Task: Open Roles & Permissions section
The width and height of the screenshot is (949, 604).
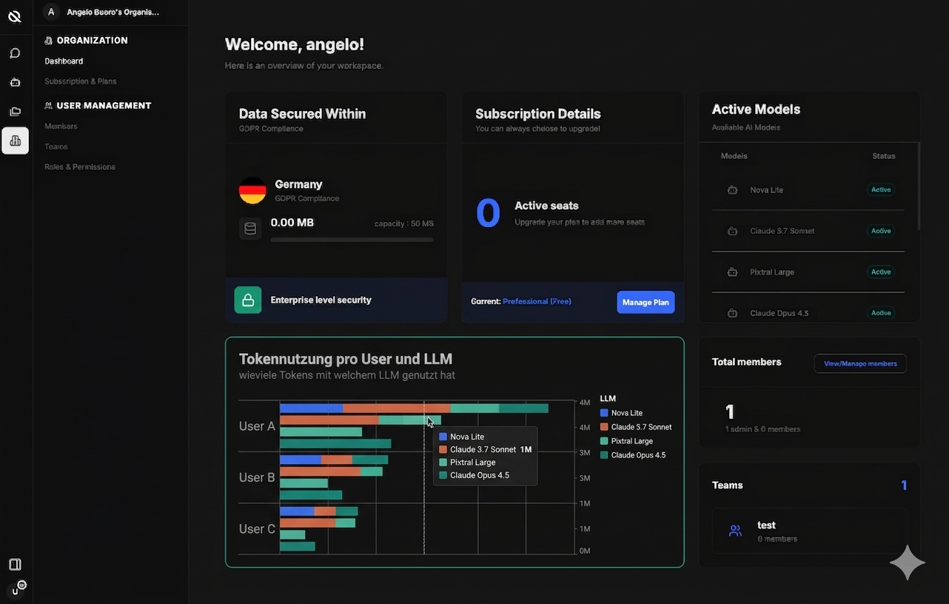Action: pos(79,167)
